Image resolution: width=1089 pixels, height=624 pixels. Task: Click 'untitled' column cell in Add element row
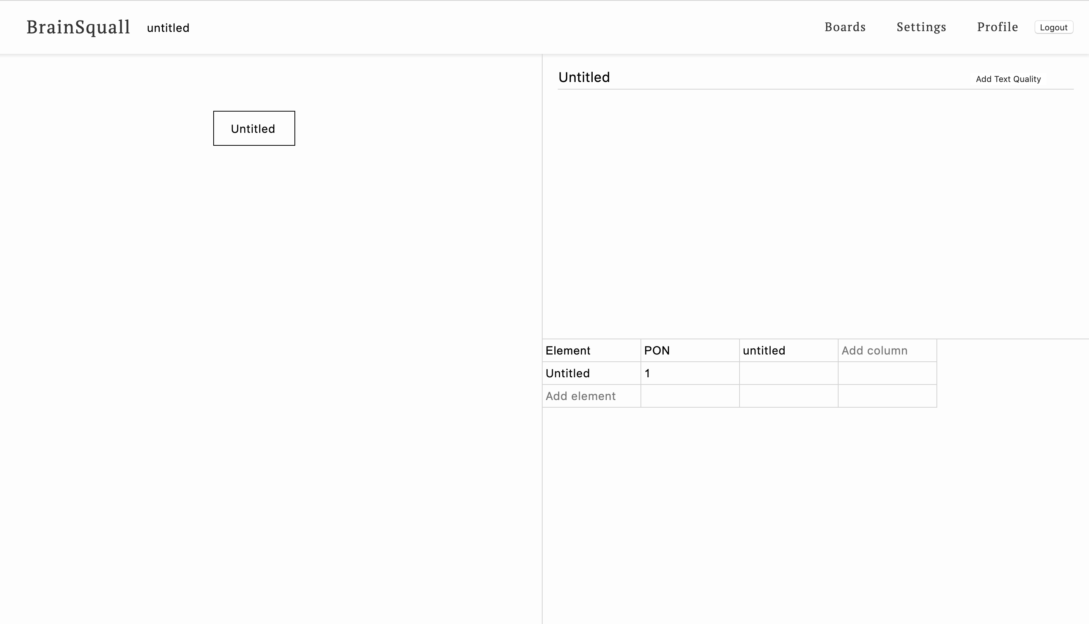(789, 396)
